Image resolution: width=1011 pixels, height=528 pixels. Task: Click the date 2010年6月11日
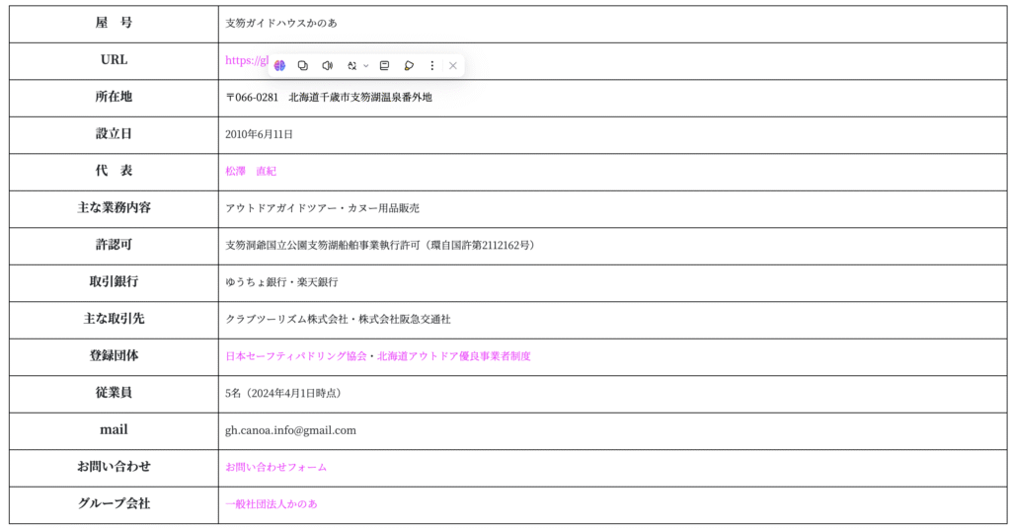tap(260, 135)
